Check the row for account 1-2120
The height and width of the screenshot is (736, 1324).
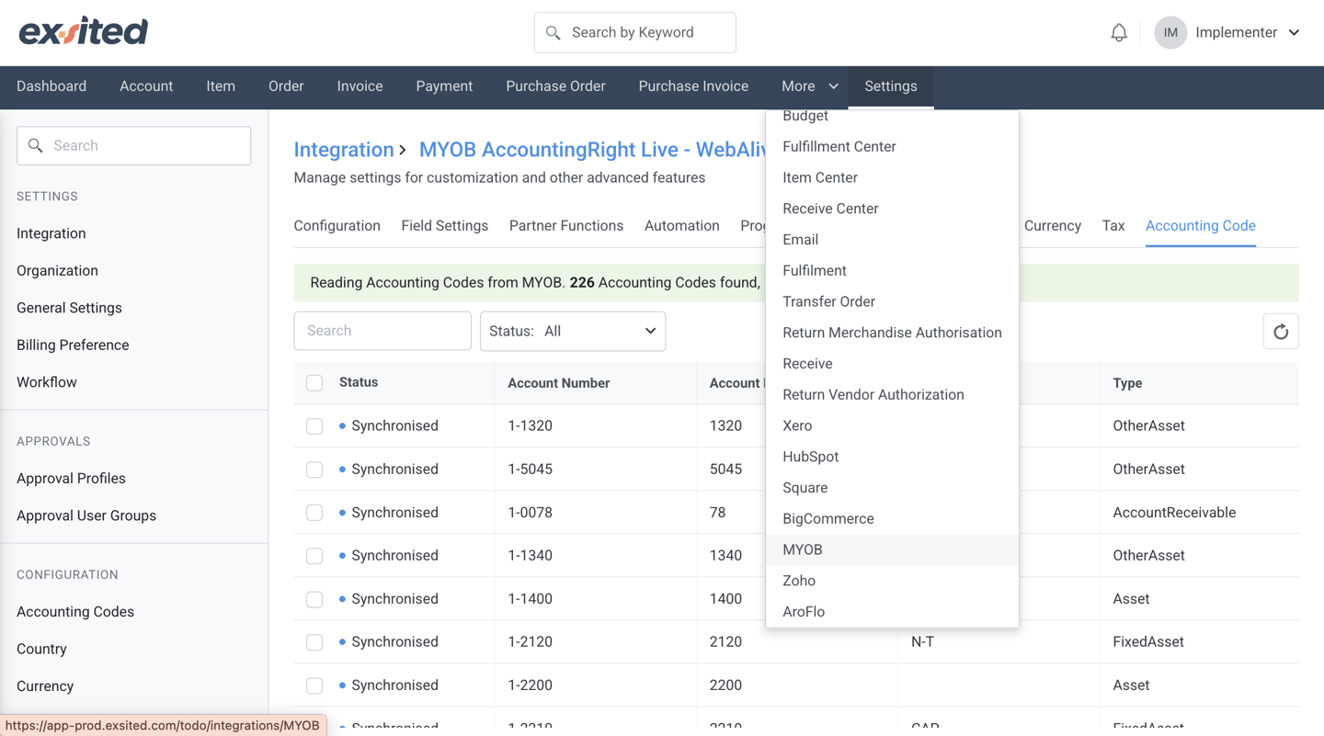coord(314,642)
